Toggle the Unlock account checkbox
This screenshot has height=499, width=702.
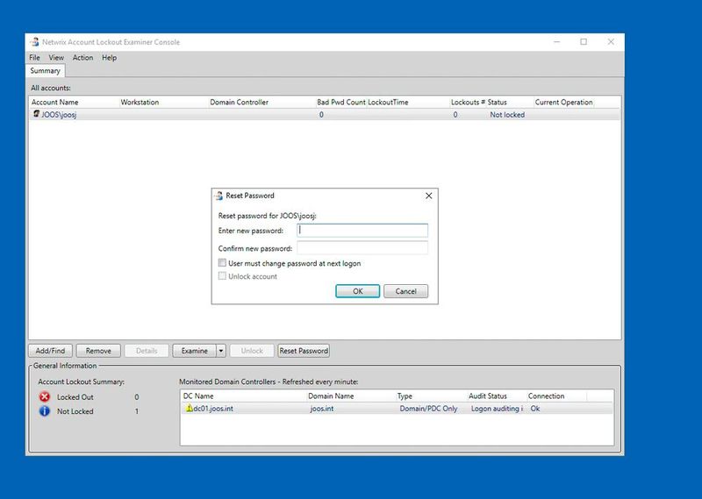click(222, 275)
